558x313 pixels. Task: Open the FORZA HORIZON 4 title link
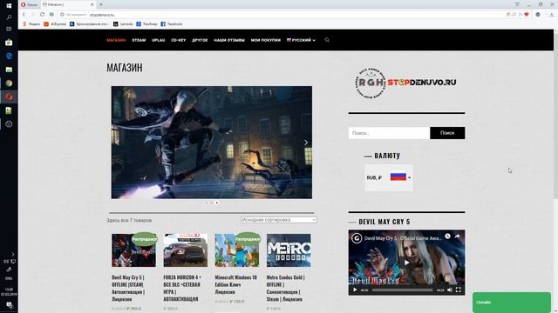point(182,288)
